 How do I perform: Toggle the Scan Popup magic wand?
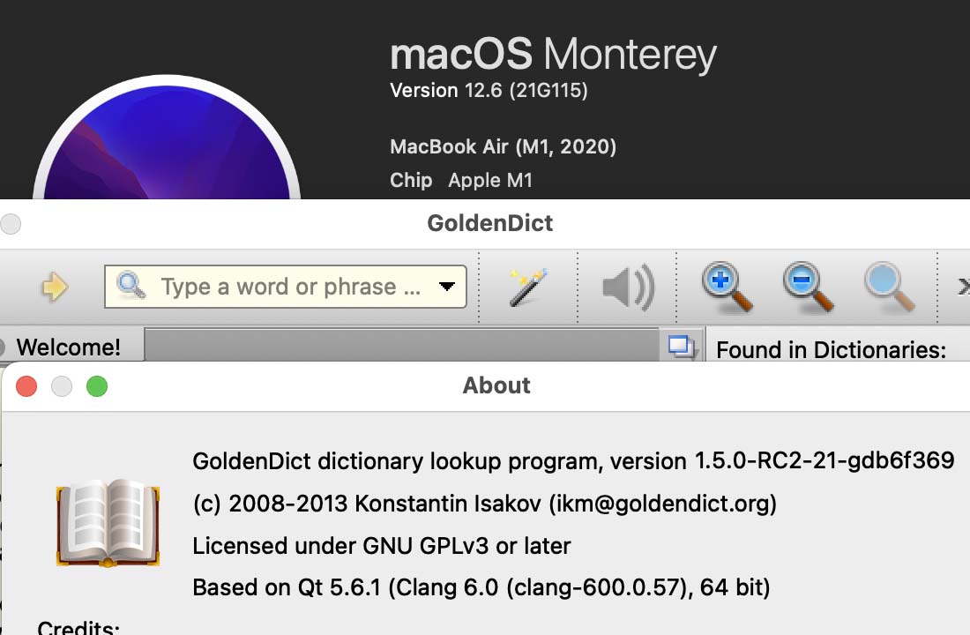click(x=529, y=287)
